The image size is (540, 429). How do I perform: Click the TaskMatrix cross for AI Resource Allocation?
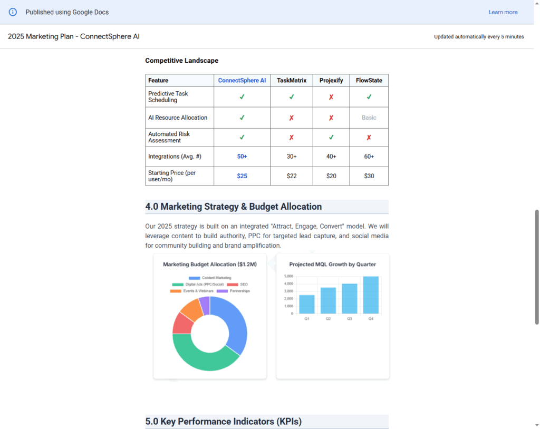[x=291, y=118]
